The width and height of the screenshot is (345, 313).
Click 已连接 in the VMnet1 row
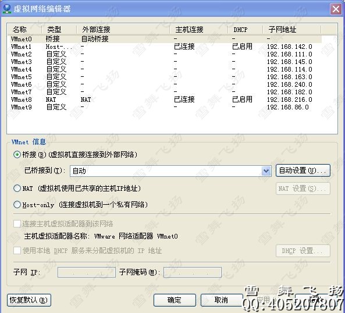[184, 47]
